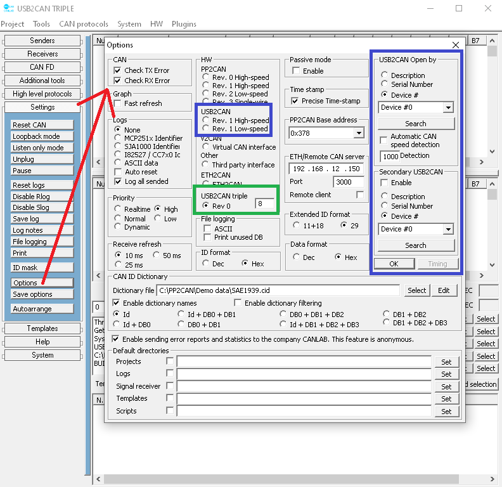The image size is (502, 487).
Task: Toggle Log all sended checkbox
Action: click(118, 181)
